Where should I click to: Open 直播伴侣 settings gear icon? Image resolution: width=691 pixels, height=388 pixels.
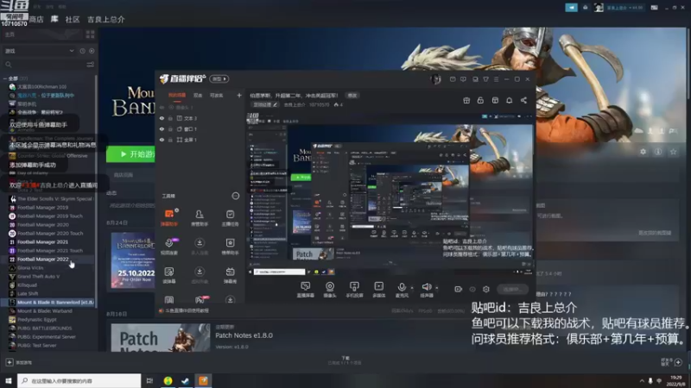coord(486,289)
